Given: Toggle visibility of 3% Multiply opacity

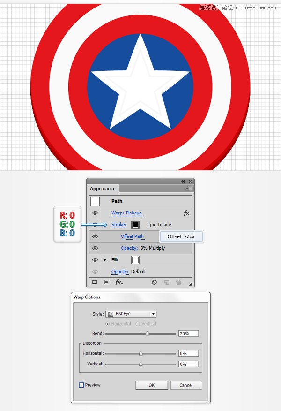Looking at the screenshot, I should pyautogui.click(x=95, y=248).
